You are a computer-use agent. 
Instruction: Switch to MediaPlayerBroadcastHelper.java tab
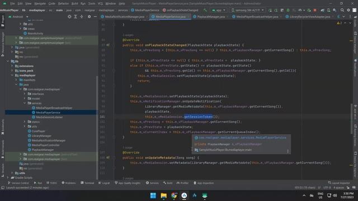click(x=257, y=17)
